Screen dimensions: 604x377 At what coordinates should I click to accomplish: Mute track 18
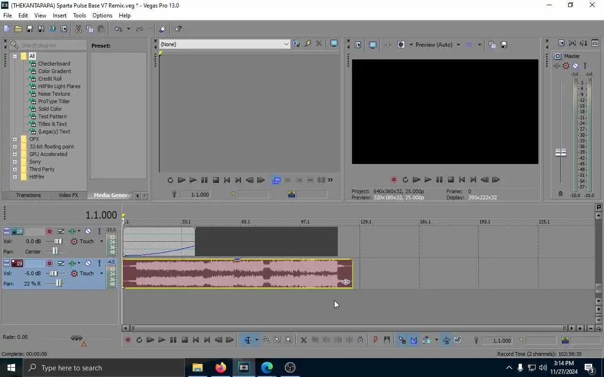88,231
